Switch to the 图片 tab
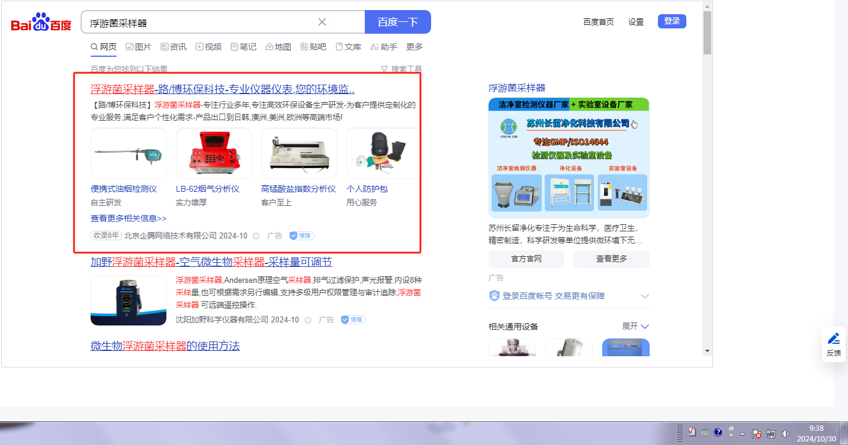 [x=139, y=47]
